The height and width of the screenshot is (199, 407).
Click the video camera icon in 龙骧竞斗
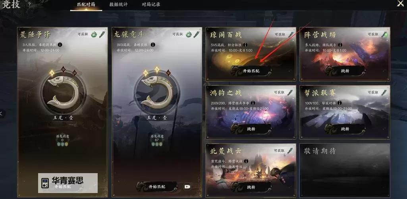(x=187, y=187)
